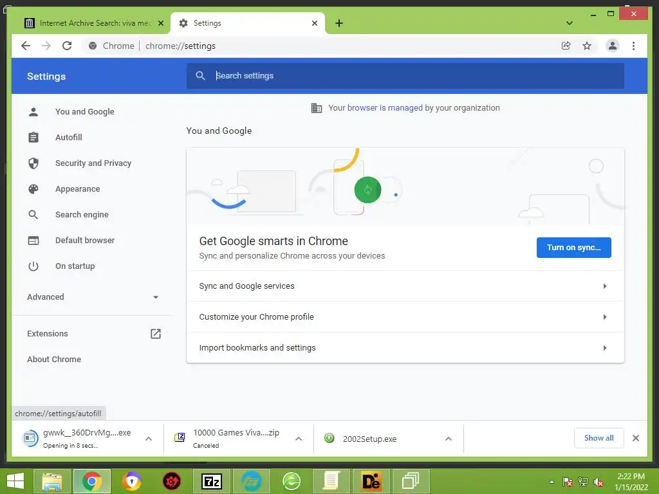The height and width of the screenshot is (494, 659).
Task: Open a new tab with the plus button
Action: (x=339, y=23)
